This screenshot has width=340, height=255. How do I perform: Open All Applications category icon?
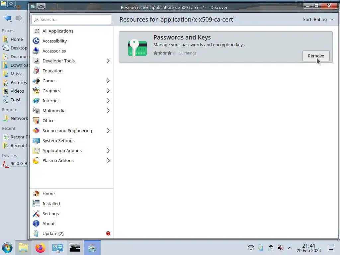[x=36, y=31]
